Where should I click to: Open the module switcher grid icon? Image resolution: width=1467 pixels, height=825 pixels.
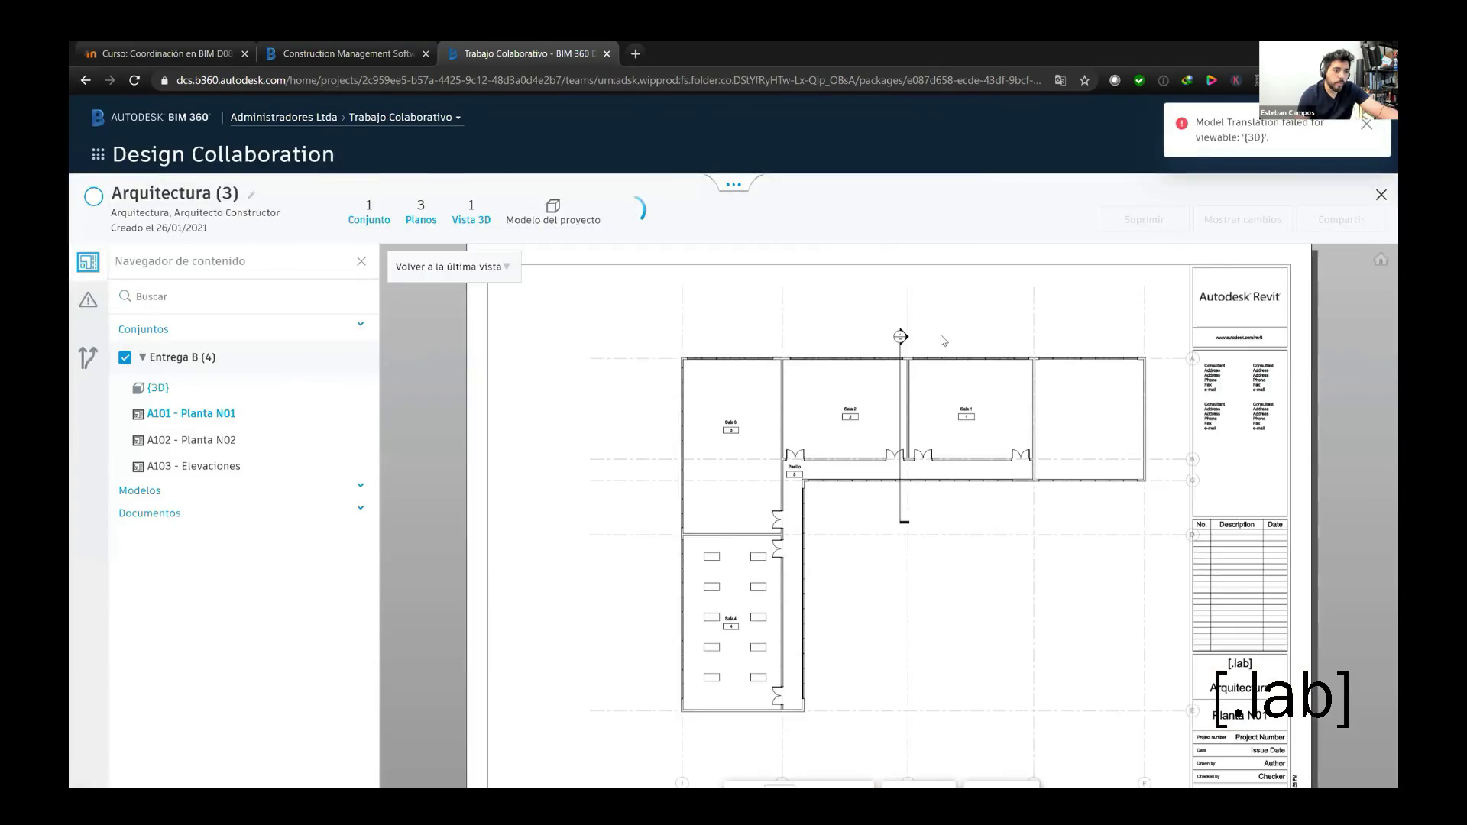pos(98,154)
